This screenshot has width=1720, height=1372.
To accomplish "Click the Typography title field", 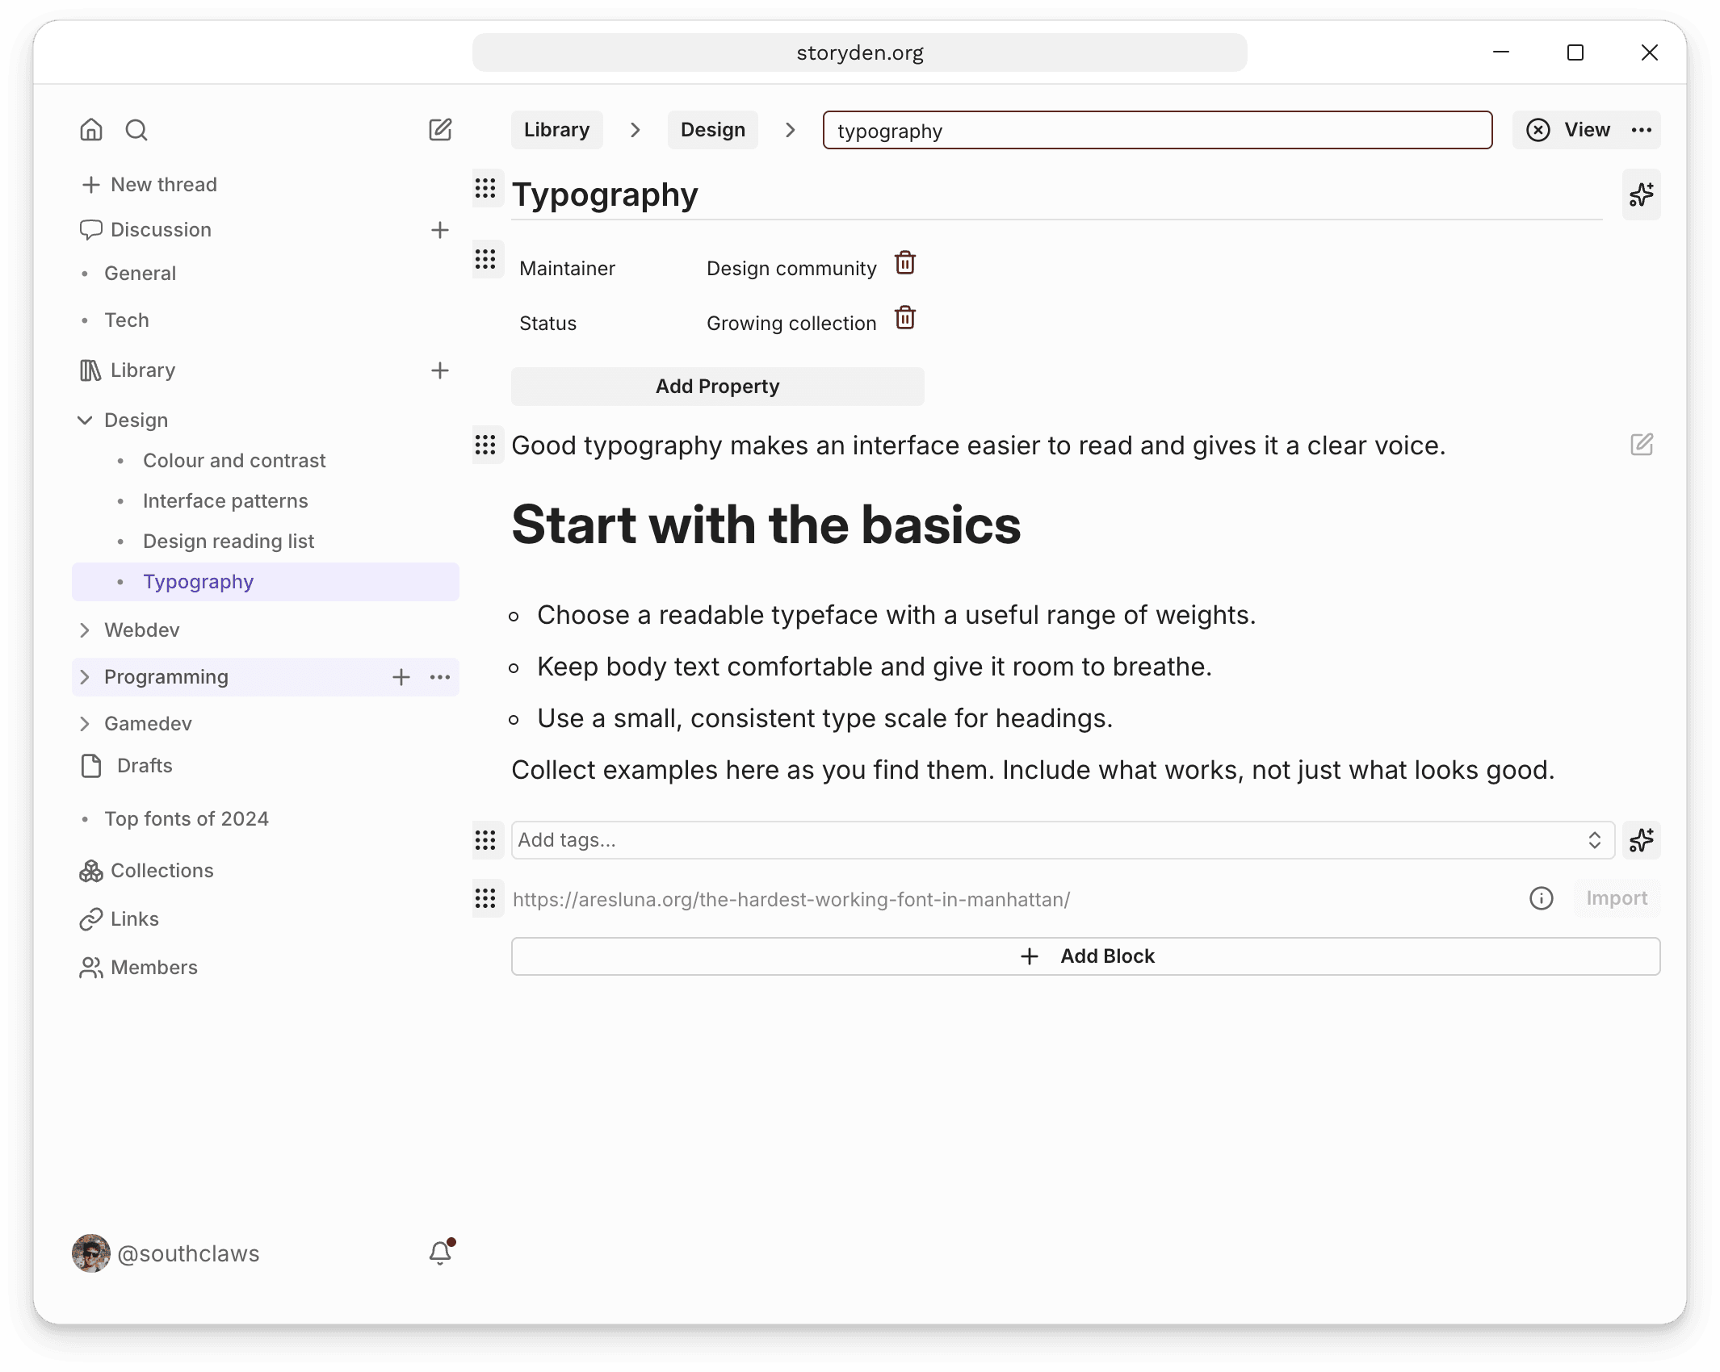I will click(x=1056, y=195).
